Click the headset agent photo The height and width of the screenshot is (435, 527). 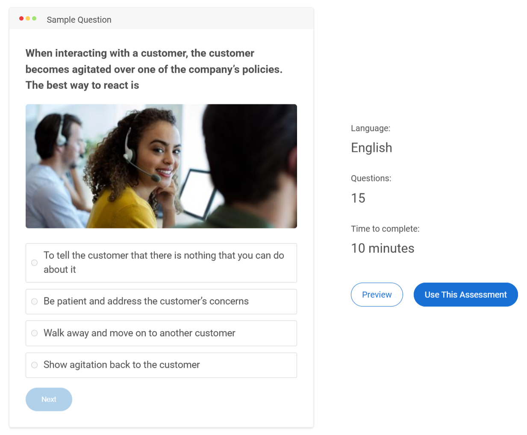pos(161,166)
